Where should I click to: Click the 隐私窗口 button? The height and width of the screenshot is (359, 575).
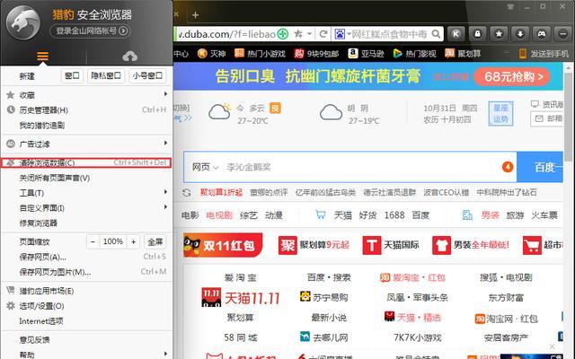(106, 75)
